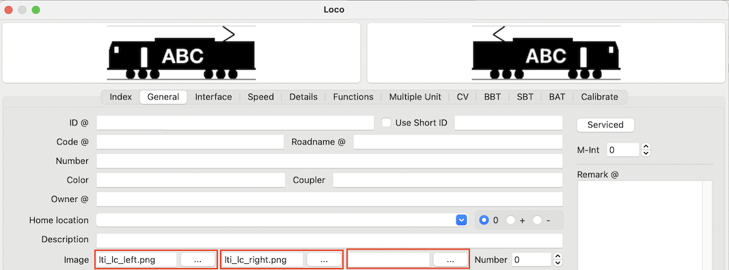Screen dimensions: 729x270
Task: Click the Serviced button
Action: click(605, 125)
